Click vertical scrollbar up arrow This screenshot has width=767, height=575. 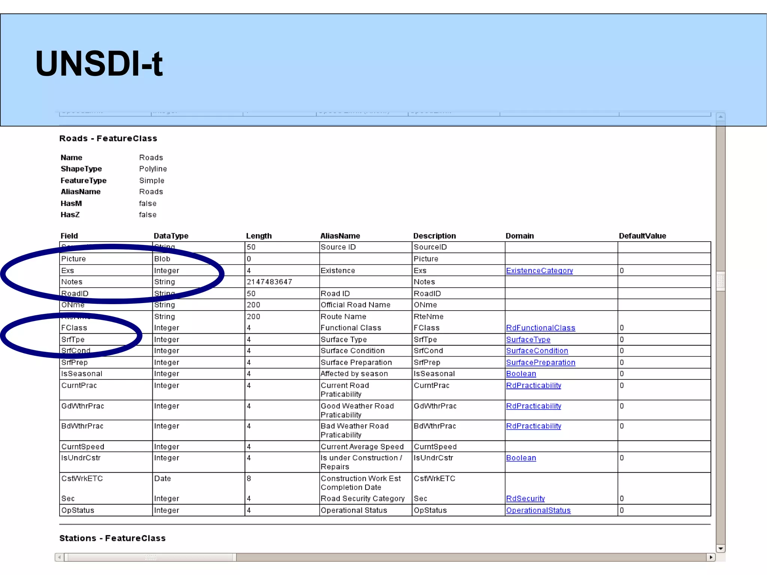721,117
